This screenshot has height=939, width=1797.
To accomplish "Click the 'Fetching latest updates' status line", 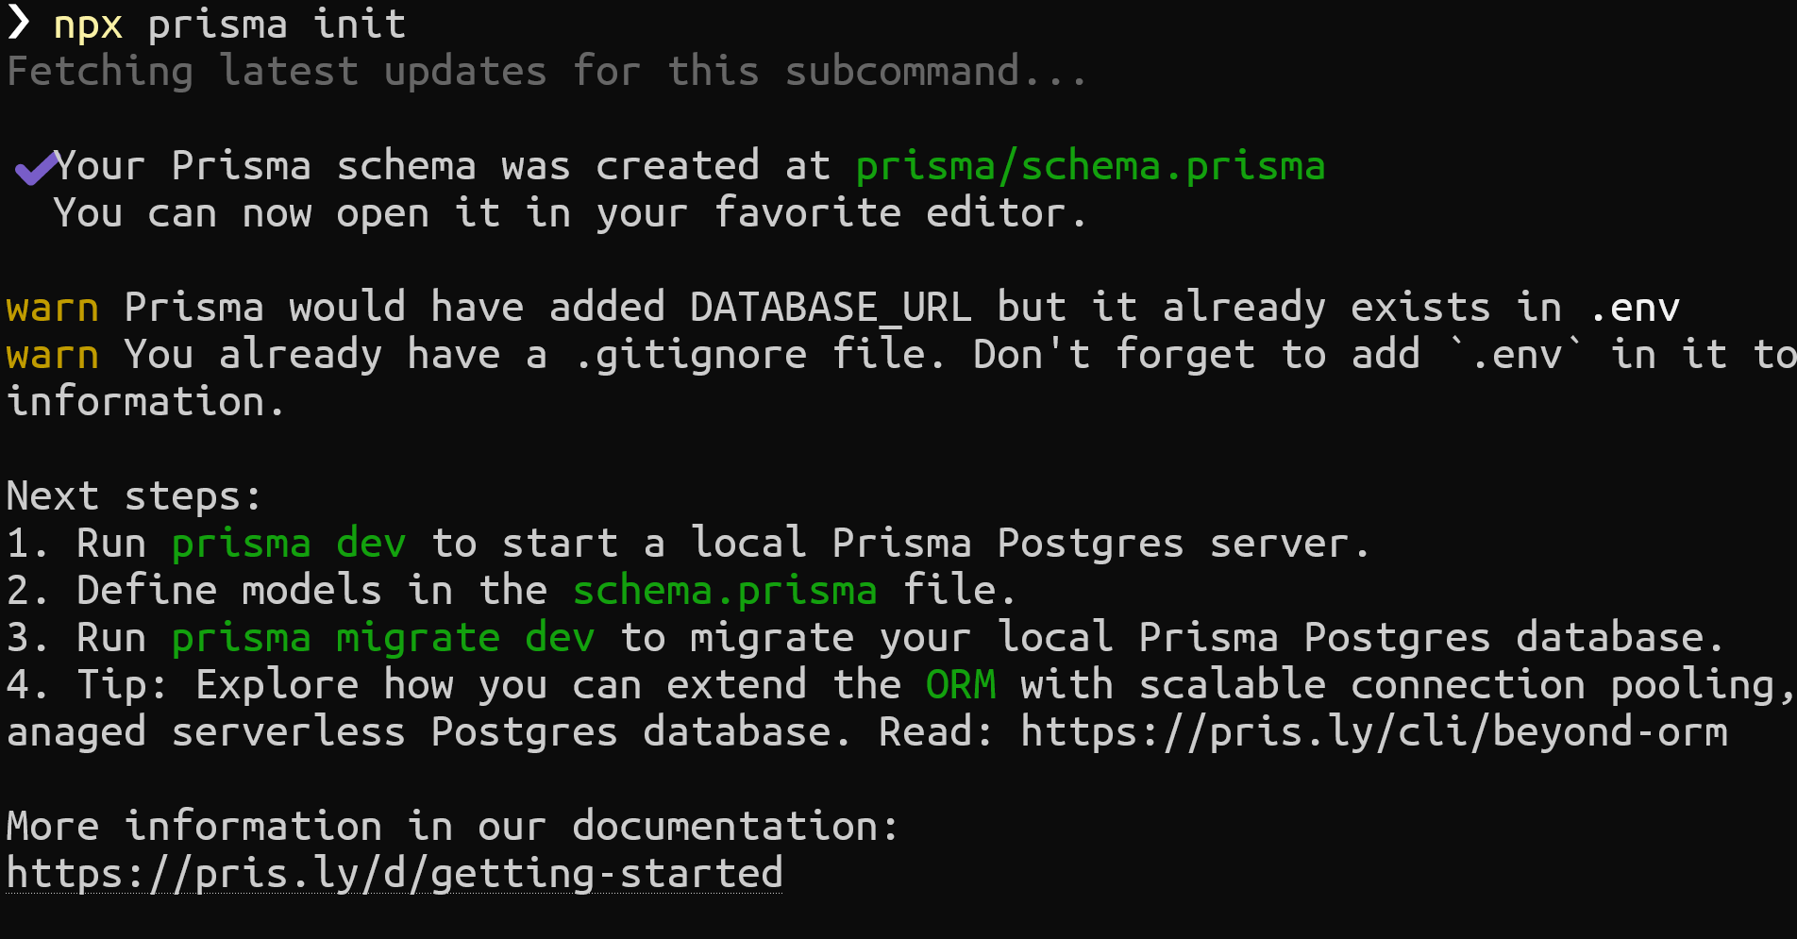I will point(547,72).
